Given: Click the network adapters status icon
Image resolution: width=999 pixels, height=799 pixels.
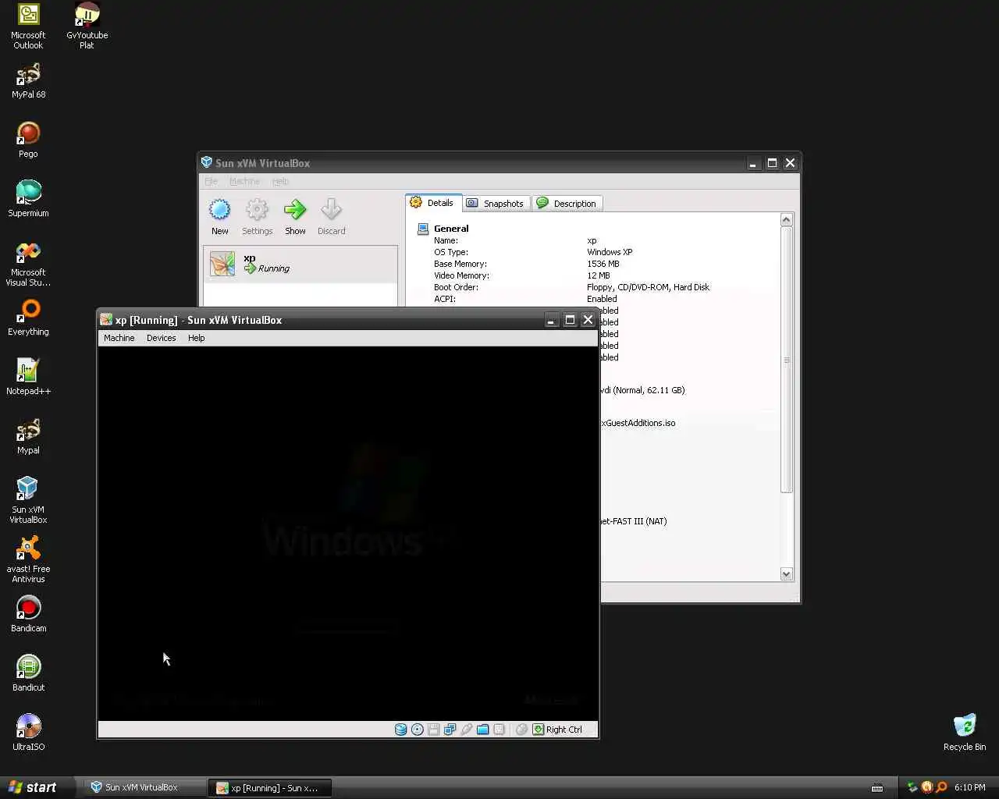Looking at the screenshot, I should (x=450, y=730).
